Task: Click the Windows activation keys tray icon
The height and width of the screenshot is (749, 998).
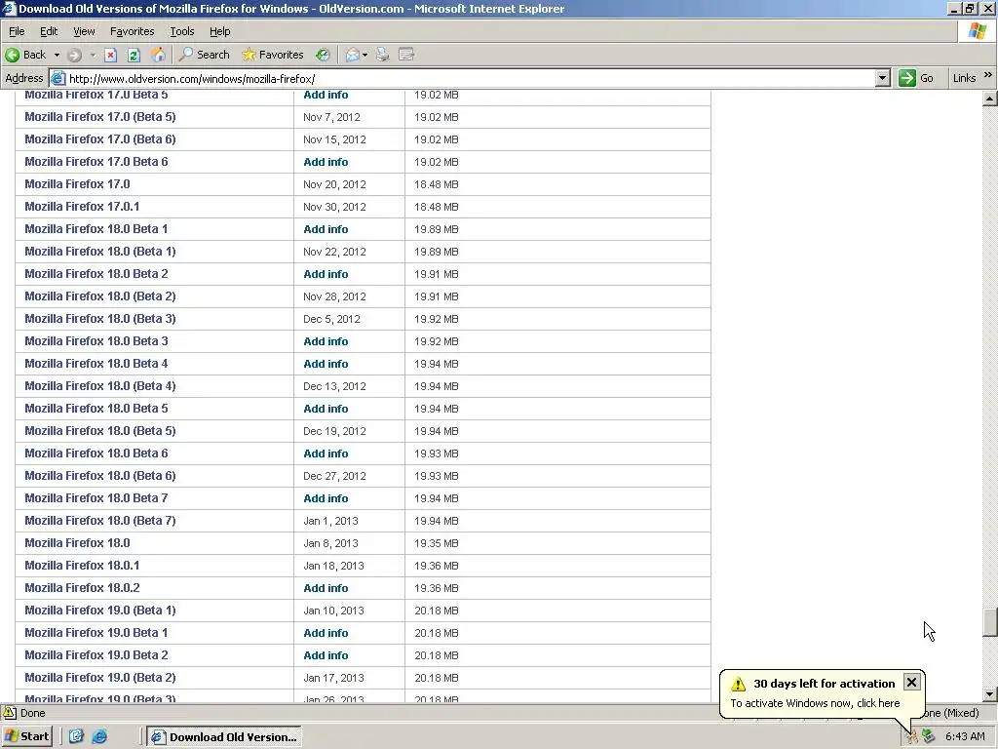Action: pyautogui.click(x=912, y=737)
